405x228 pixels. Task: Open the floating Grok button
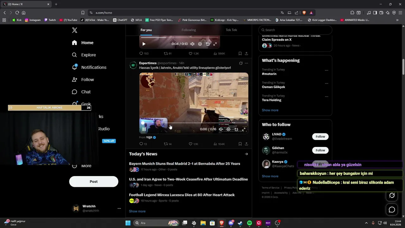coord(392,195)
